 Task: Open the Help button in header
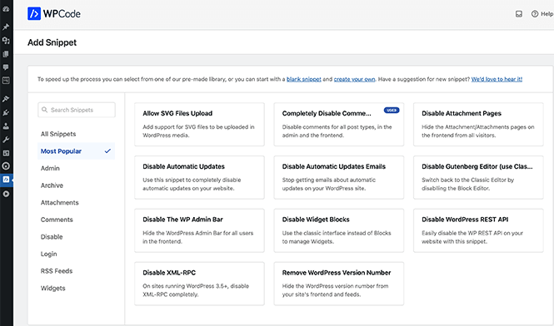(x=542, y=14)
